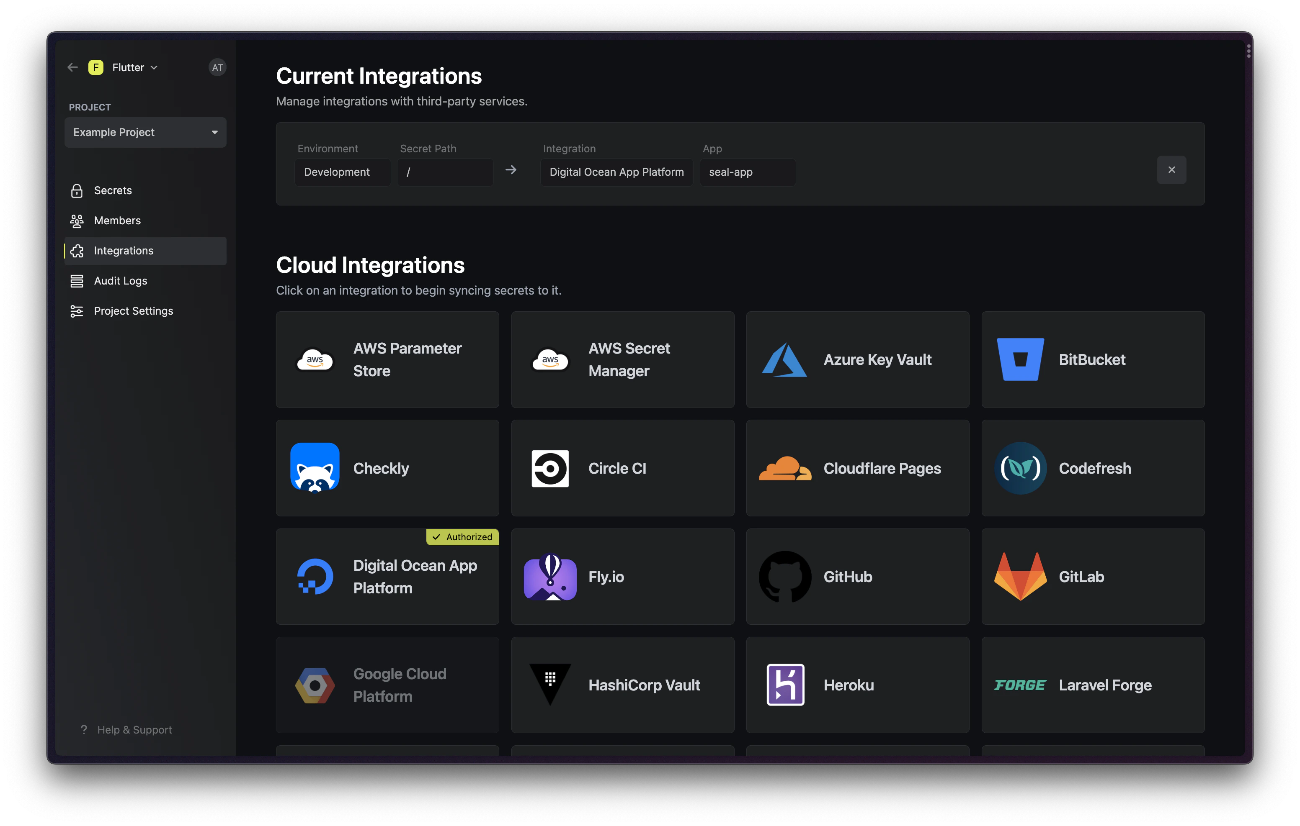1300x826 pixels.
Task: Click the Fly.io balloon logo
Action: [550, 577]
